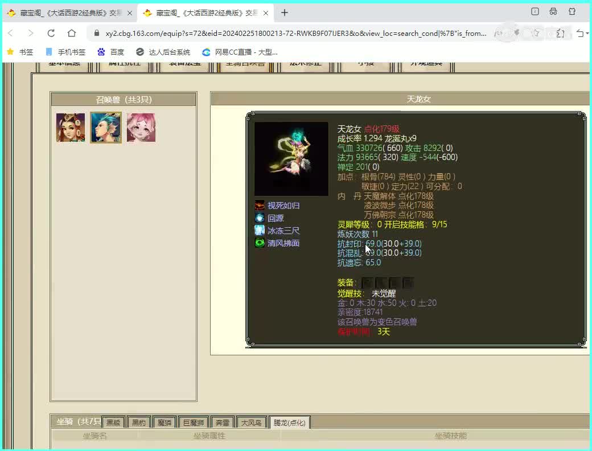Click the 回源 skill icon
Screen dimensions: 592x451
pos(260,218)
